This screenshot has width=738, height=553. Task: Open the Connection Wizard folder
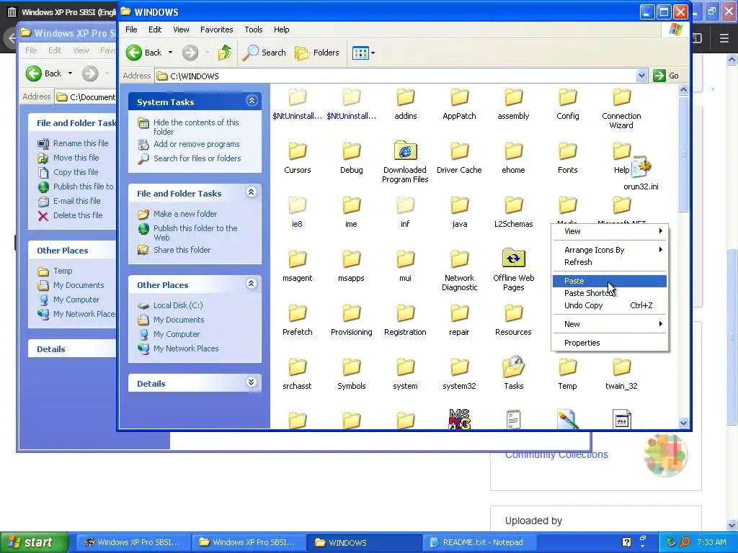click(621, 109)
